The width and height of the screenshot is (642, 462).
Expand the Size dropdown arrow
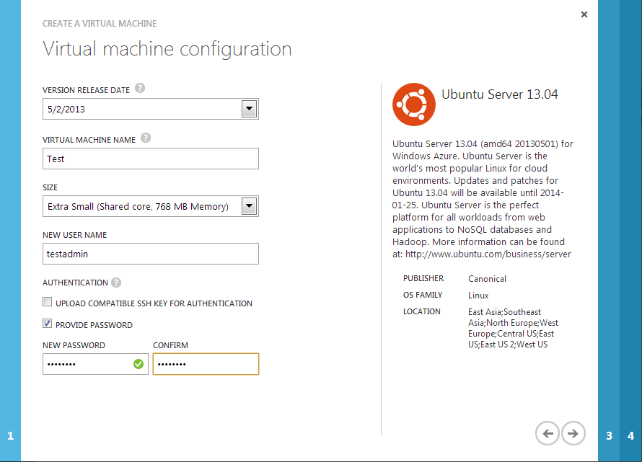(249, 207)
